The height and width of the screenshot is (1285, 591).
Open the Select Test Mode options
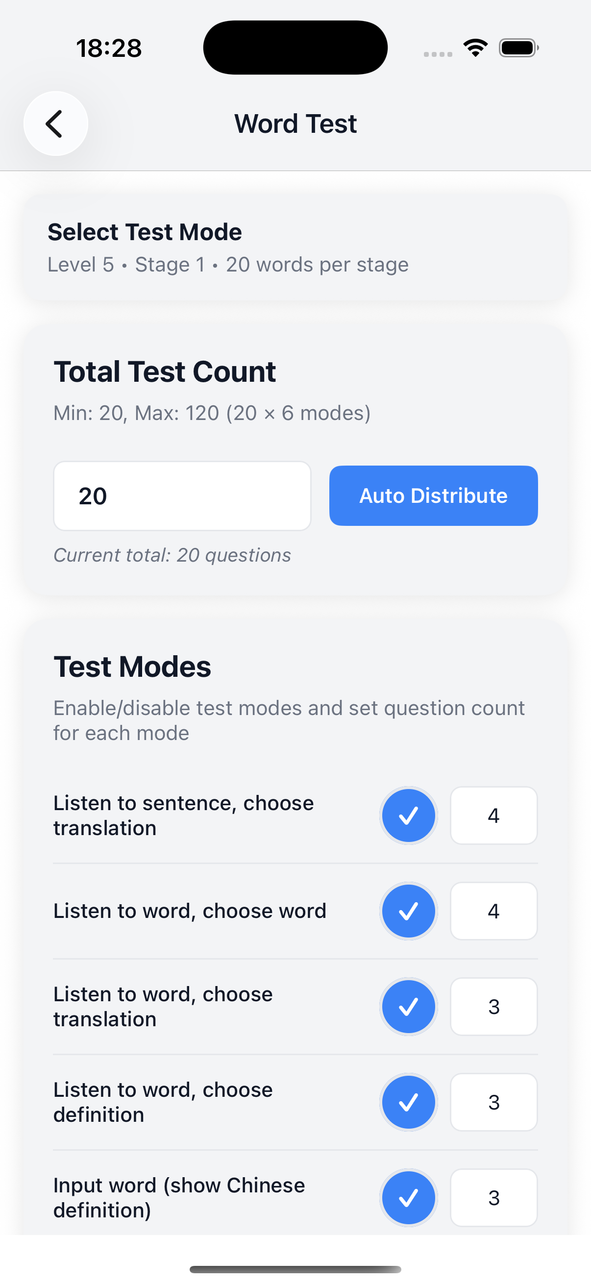[145, 231]
